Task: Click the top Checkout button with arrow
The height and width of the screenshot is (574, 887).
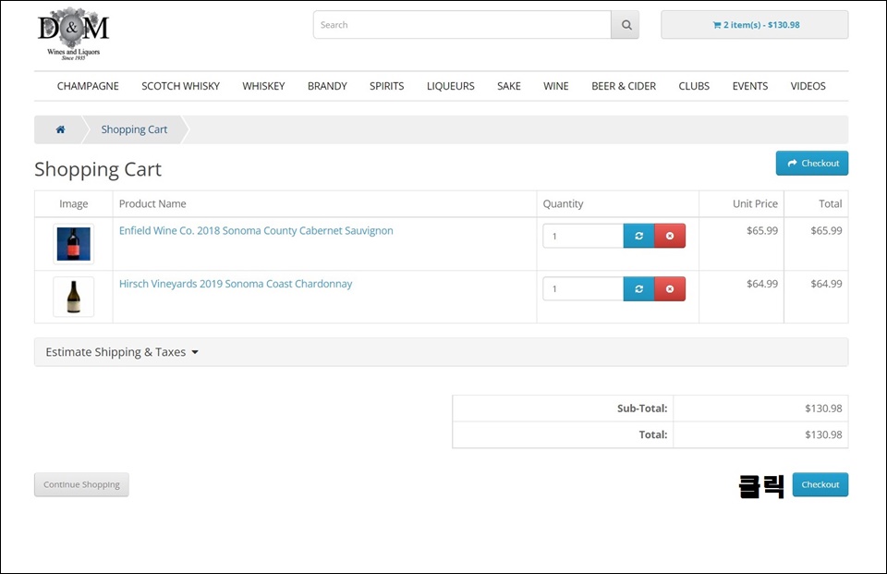Action: point(812,163)
